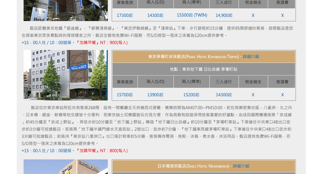The width and height of the screenshot is (320, 174).
Task: Click 簽證費 header in Pearl Hotel table
Action: coord(282,82)
